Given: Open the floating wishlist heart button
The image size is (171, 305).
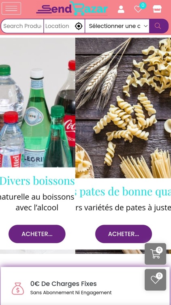Looking at the screenshot, I should [x=155, y=280].
